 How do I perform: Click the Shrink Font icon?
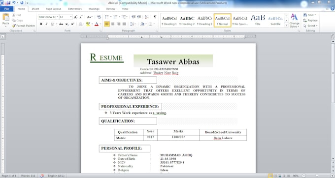pyautogui.click(x=81, y=17)
